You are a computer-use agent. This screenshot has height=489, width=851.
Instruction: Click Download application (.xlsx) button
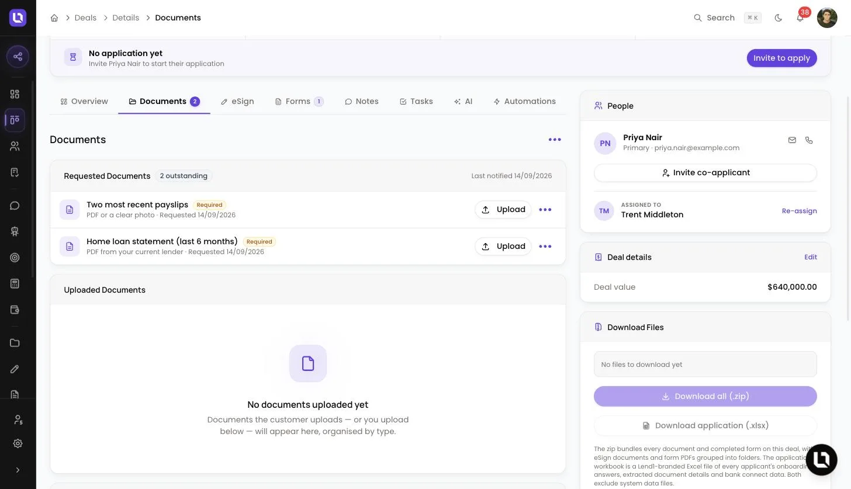pos(705,425)
